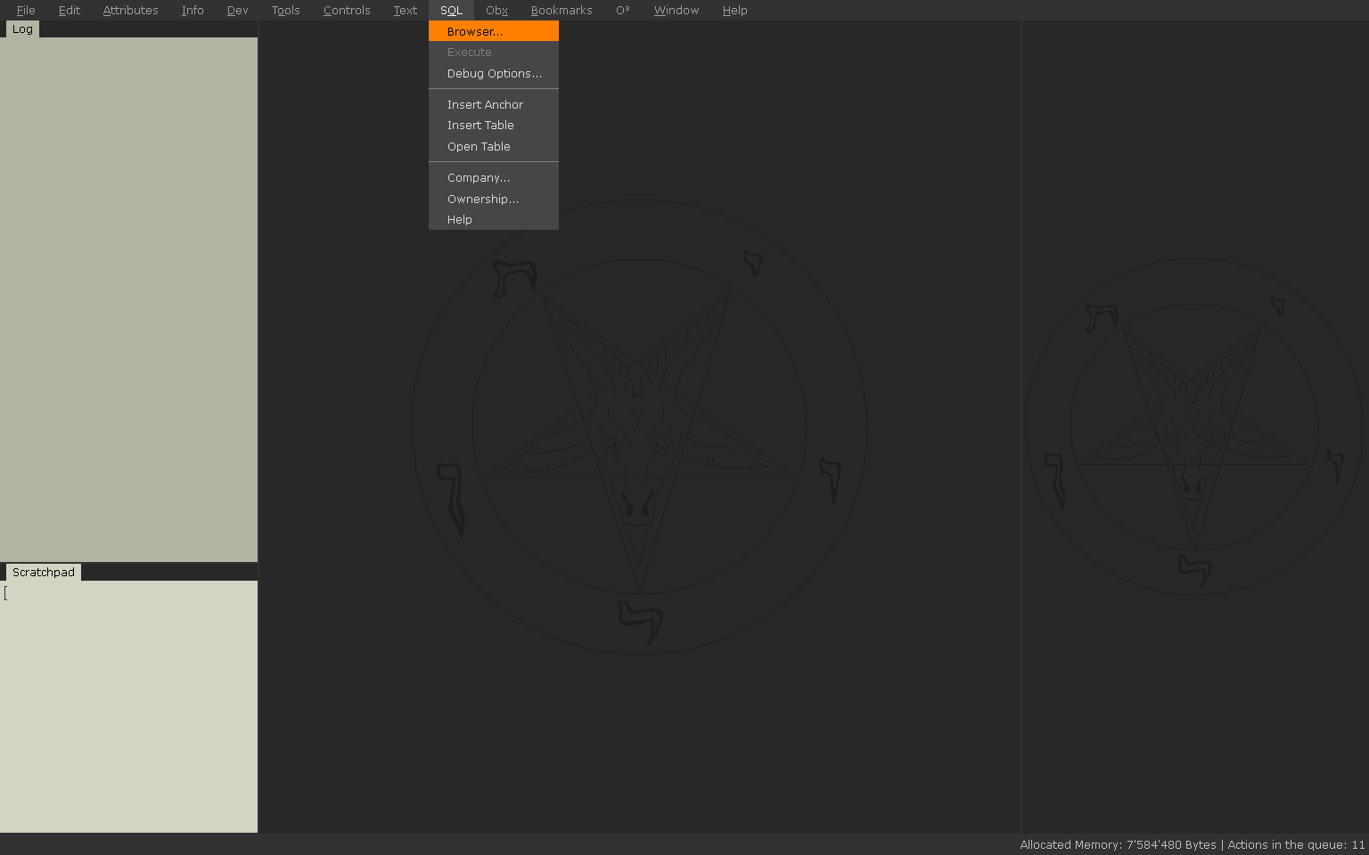Switch to the Log tab
Viewport: 1369px width, 855px height.
click(x=22, y=29)
